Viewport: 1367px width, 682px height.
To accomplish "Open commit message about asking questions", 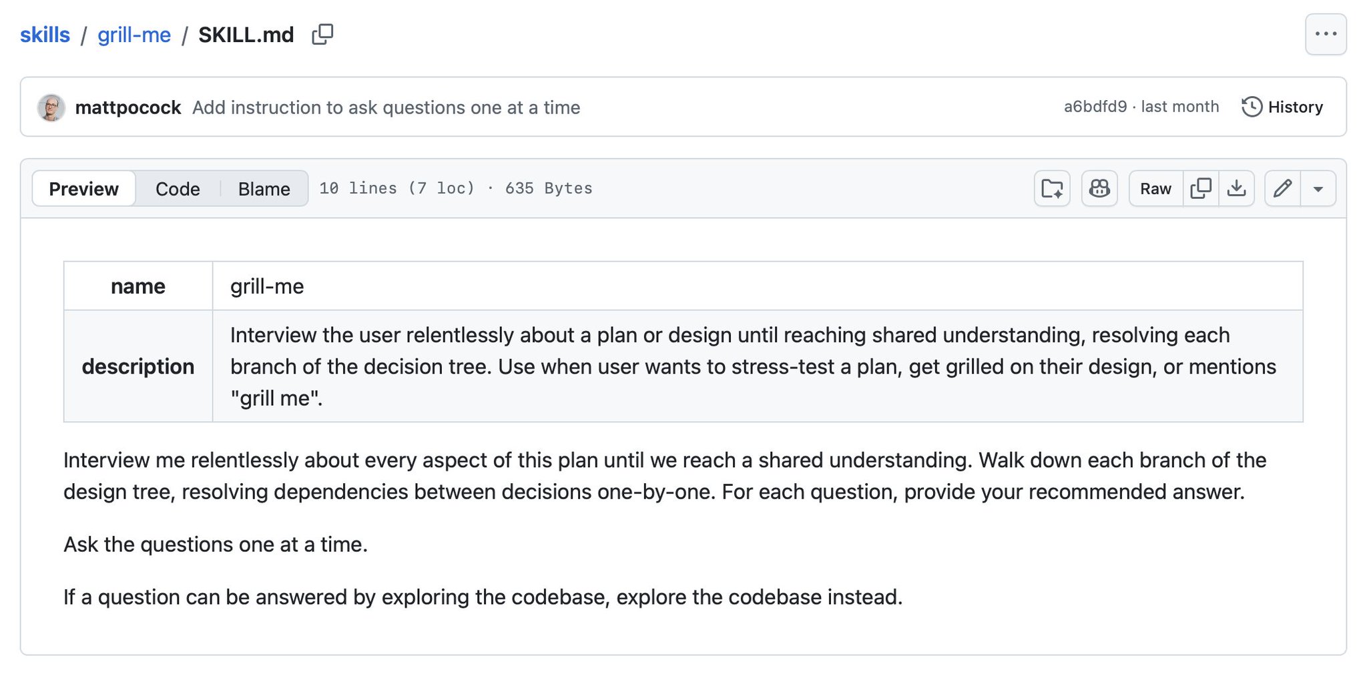I will (386, 107).
